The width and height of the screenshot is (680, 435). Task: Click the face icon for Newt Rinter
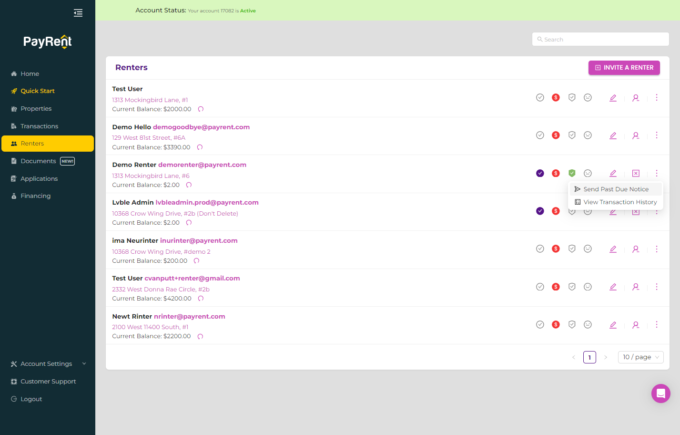click(588, 324)
